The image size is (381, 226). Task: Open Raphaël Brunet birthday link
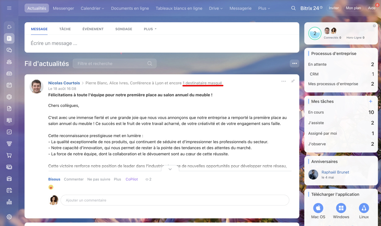pyautogui.click(x=335, y=172)
